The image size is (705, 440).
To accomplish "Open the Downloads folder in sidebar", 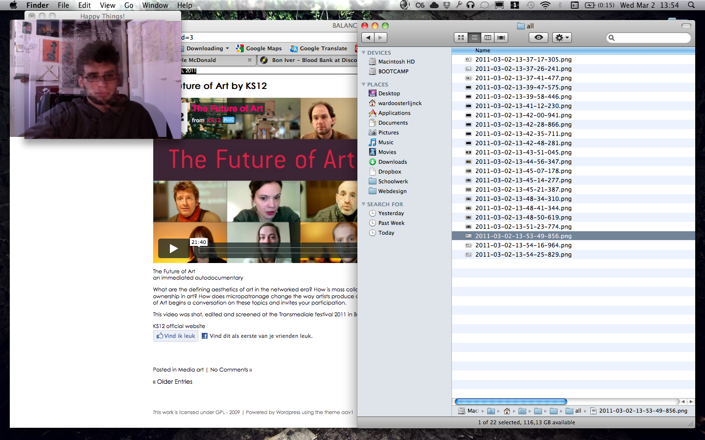I will coord(392,162).
